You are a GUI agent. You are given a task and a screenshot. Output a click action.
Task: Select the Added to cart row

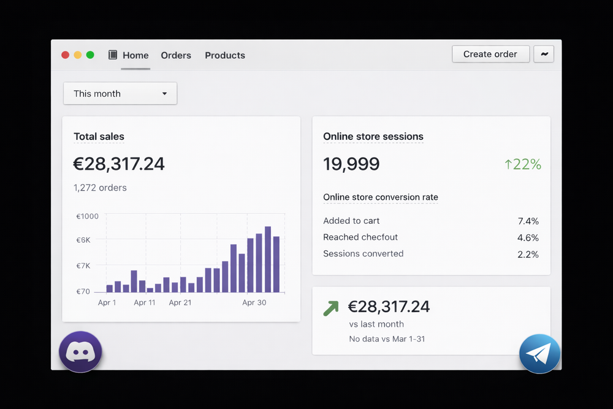click(x=430, y=221)
